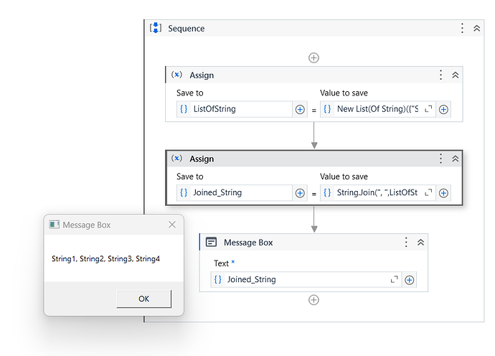Image resolution: width=495 pixels, height=356 pixels.
Task: Expand the String.Join expression editor
Action: [428, 192]
